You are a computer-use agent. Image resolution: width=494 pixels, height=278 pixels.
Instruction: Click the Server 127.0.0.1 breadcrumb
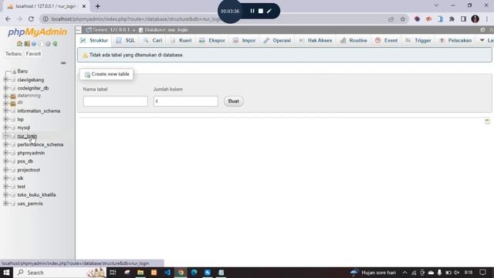coord(111,29)
